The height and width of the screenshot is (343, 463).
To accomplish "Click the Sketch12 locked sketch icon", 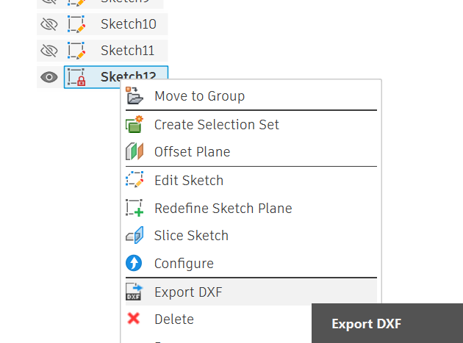I will [76, 77].
